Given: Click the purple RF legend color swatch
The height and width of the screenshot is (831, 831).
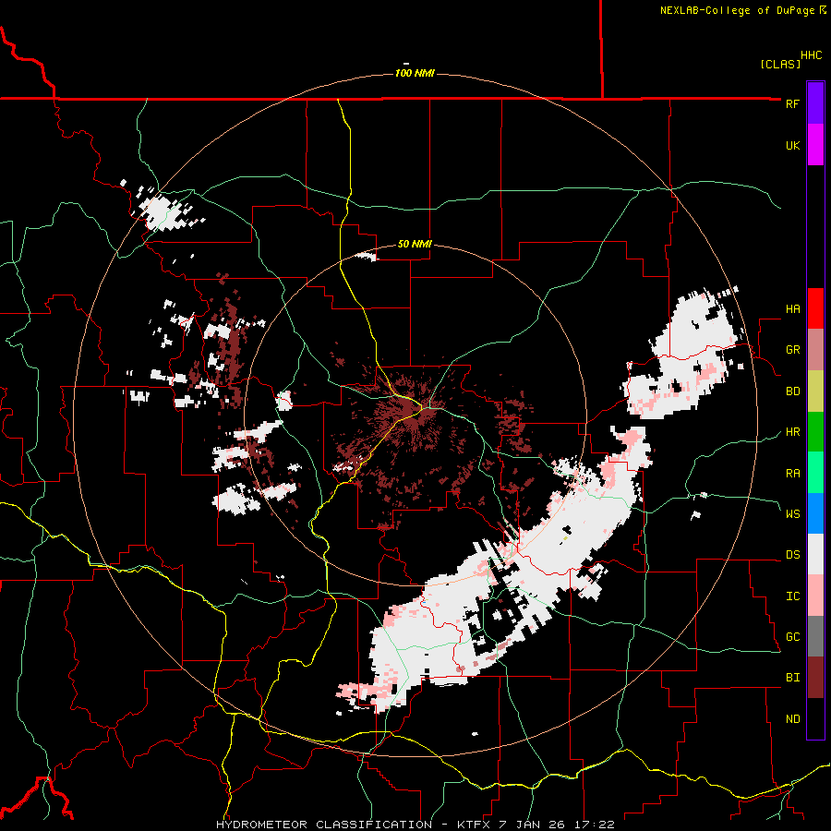Looking at the screenshot, I should tap(815, 103).
